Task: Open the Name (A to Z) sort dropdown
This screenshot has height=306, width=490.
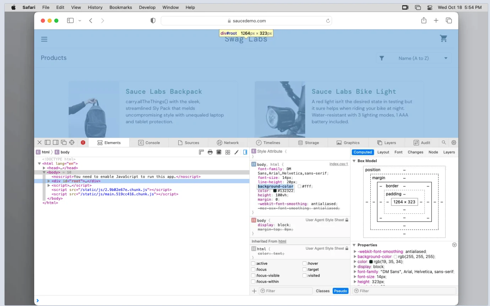Action: [414, 58]
